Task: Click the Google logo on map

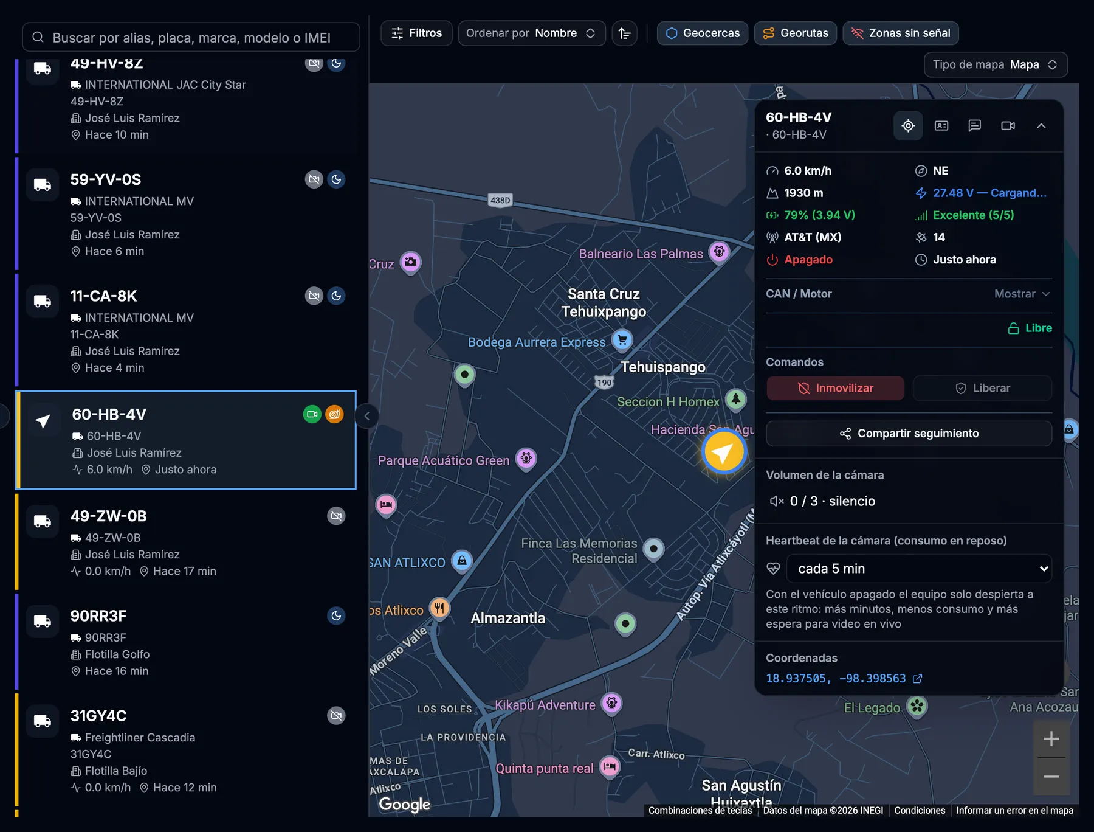Action: point(405,804)
